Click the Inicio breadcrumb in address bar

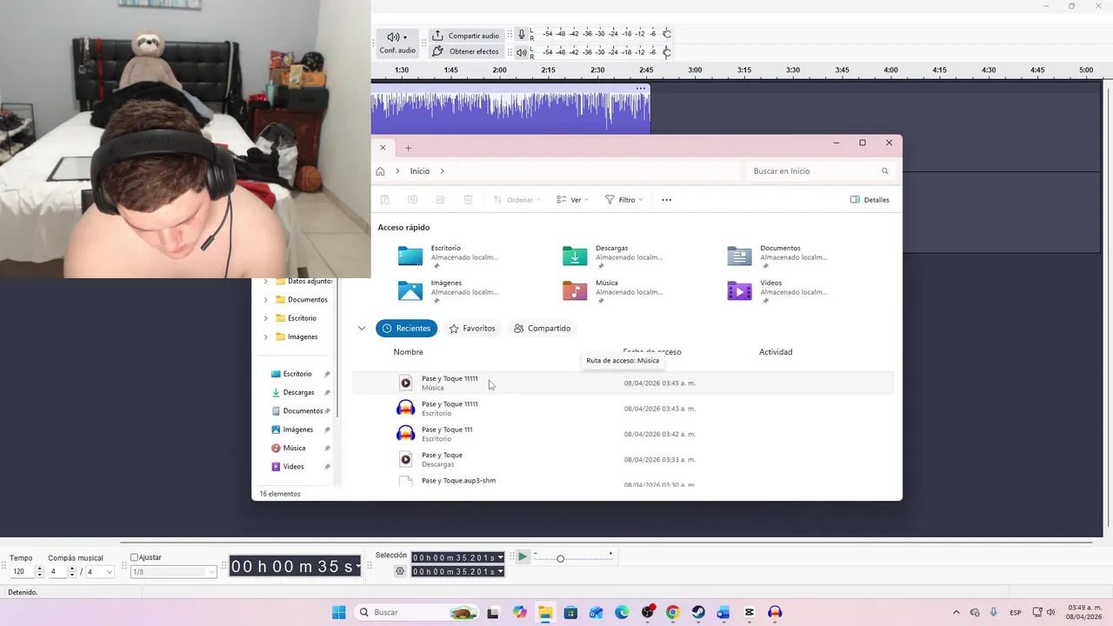[420, 171]
